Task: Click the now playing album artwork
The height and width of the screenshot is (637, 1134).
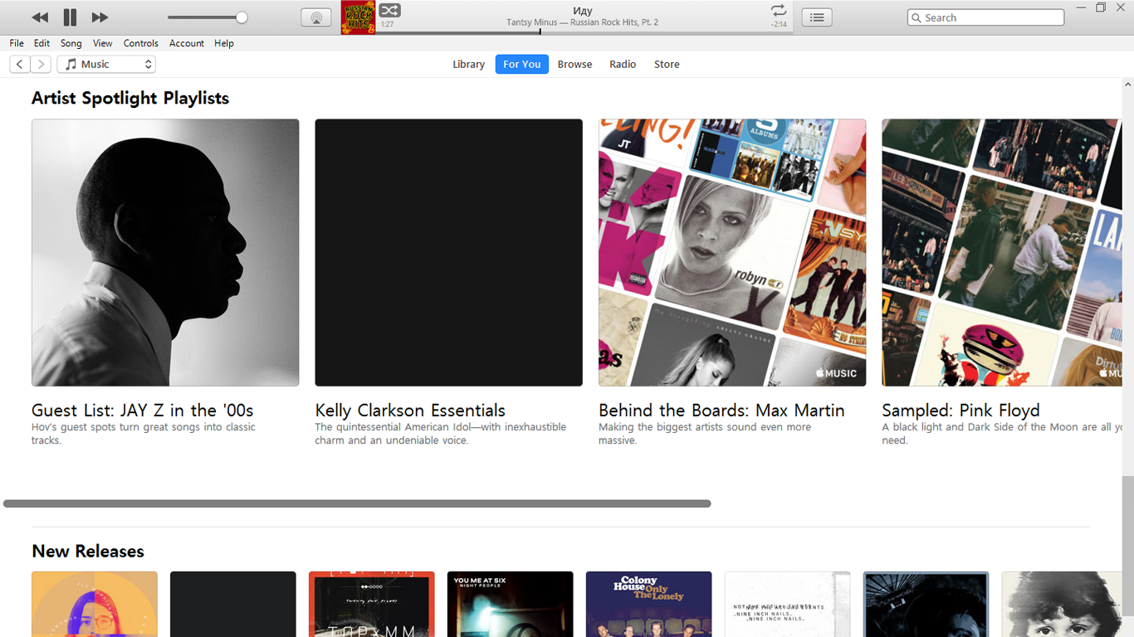Action: (359, 17)
